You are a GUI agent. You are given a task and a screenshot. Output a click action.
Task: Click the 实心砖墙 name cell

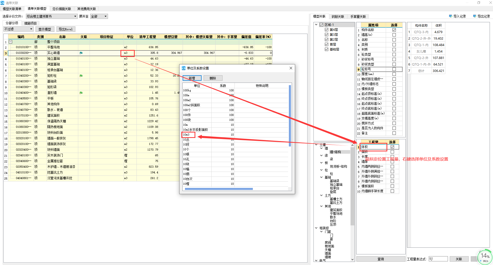[62, 53]
